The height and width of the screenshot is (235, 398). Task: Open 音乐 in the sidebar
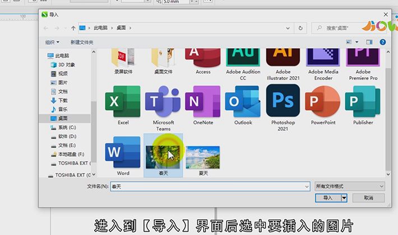(63, 110)
